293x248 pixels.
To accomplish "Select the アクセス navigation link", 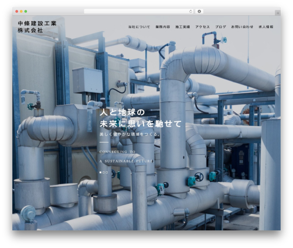I will (203, 27).
